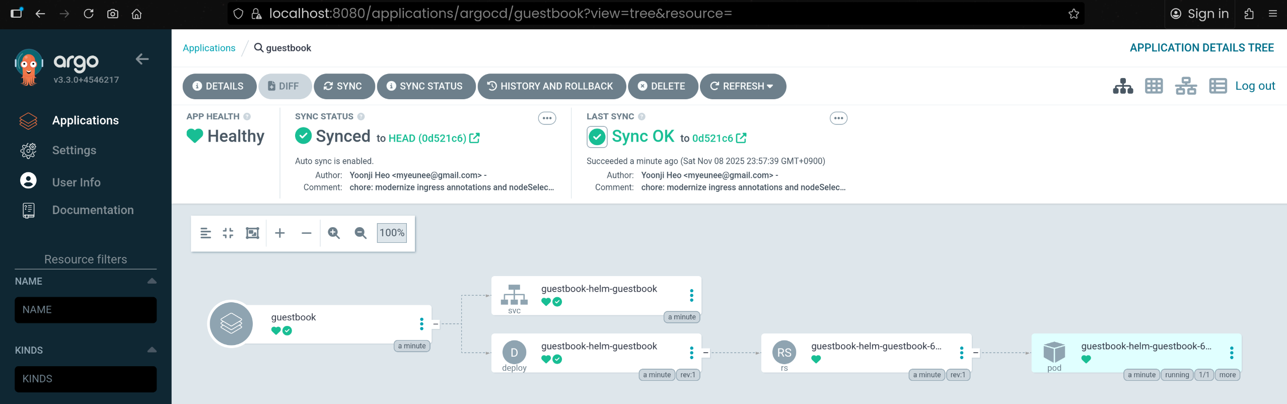Collapse the NAME filter section
The width and height of the screenshot is (1287, 404).
pyautogui.click(x=152, y=281)
